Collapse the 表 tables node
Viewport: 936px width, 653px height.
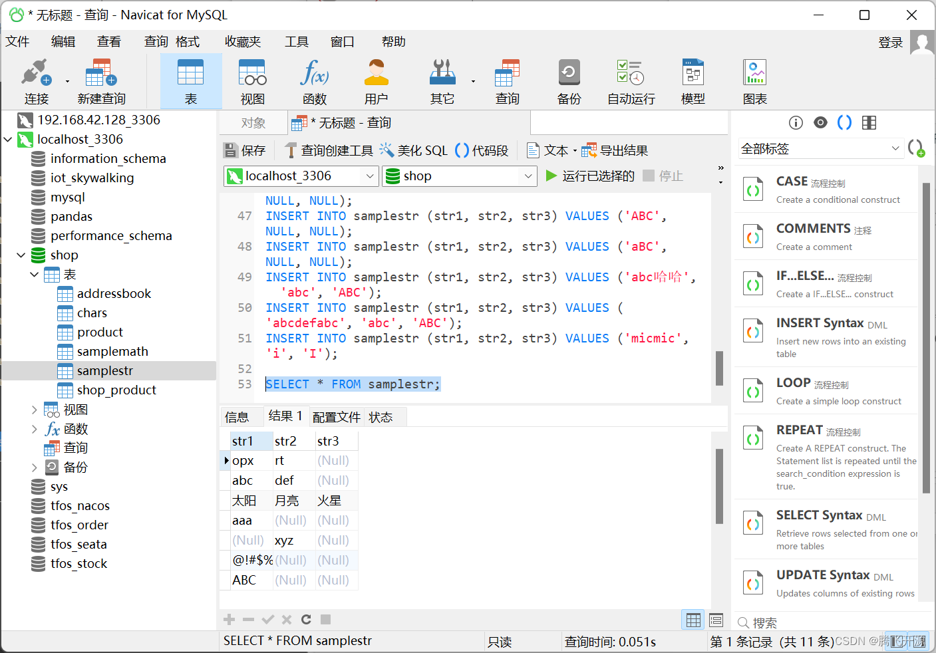tap(35, 275)
